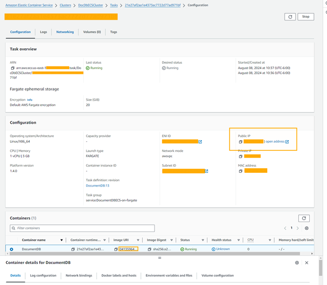Refresh the task details page
Screen dimensions: 327x285
(290, 17)
